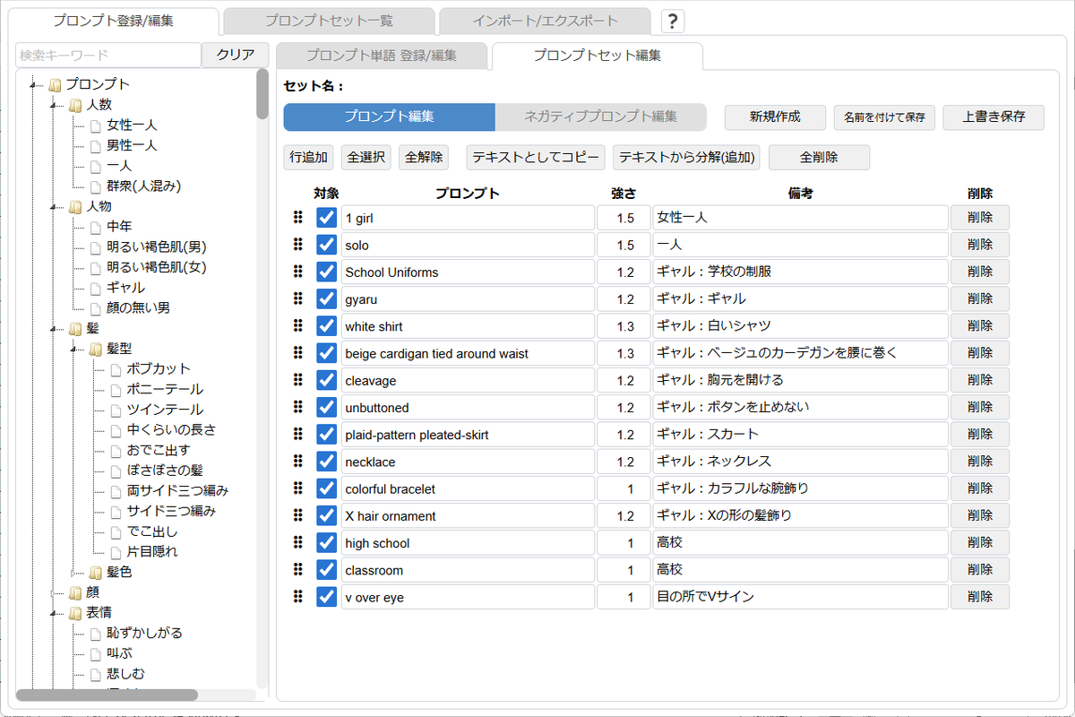Disable the checkbox on the "necklace" row
Image resolution: width=1075 pixels, height=717 pixels.
coord(326,461)
